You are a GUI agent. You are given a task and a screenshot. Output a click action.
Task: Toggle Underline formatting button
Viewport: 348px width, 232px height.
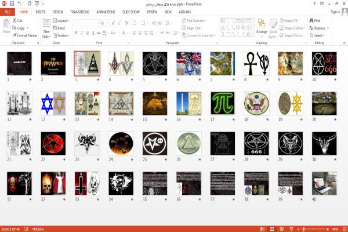click(88, 33)
